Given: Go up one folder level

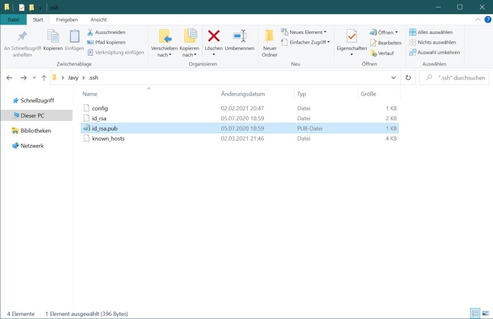Looking at the screenshot, I should (x=44, y=78).
